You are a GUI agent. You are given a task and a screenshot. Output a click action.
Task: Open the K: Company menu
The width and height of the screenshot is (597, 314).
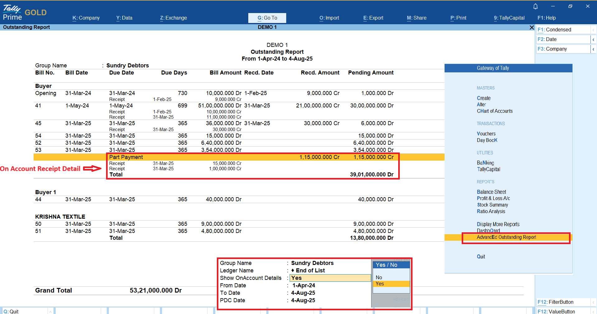click(86, 18)
